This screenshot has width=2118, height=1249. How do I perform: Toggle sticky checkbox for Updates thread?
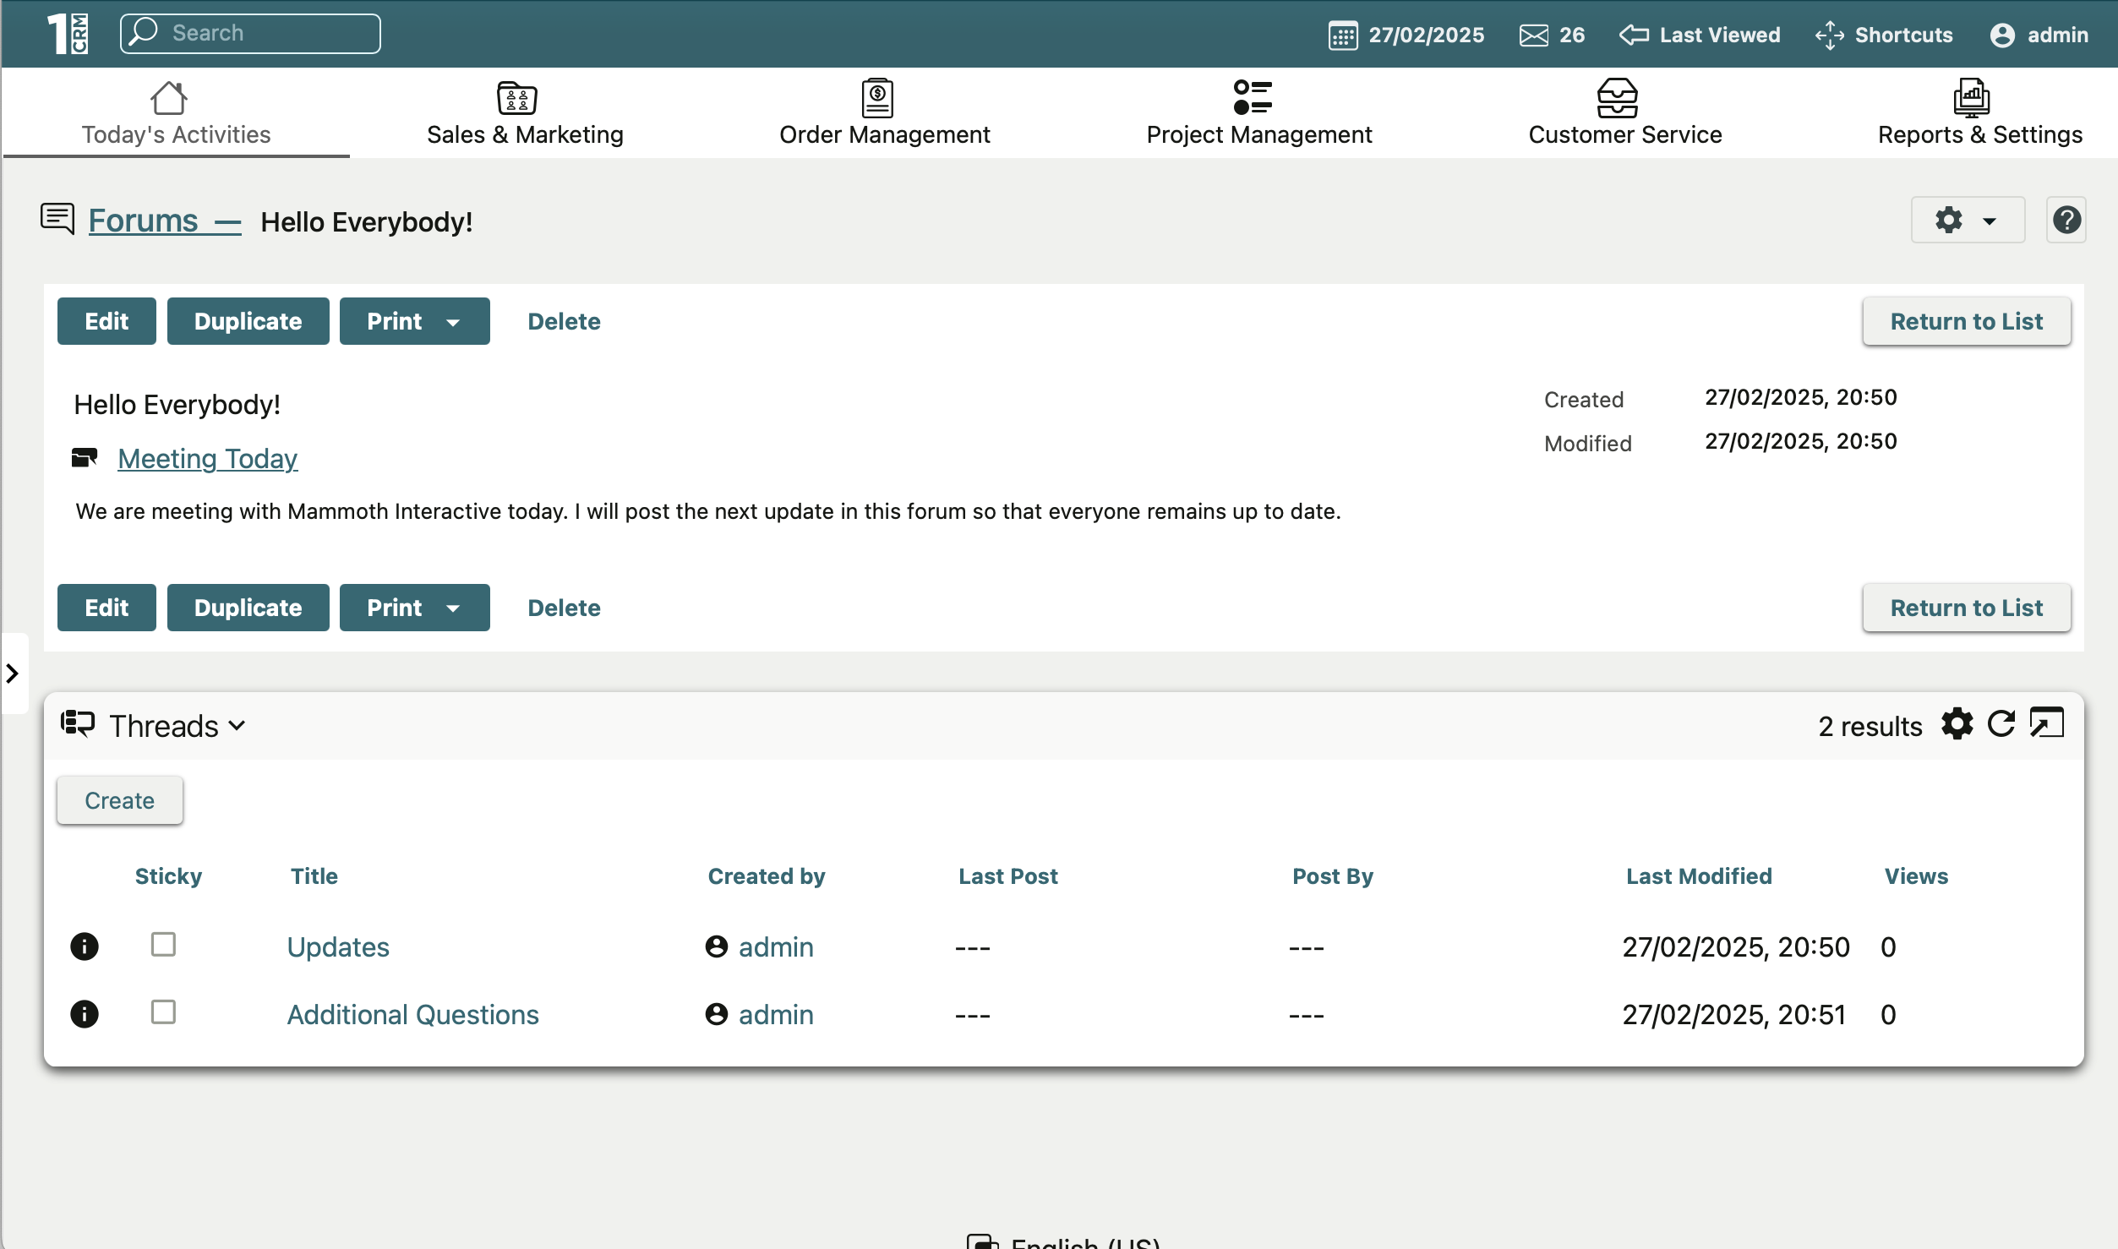tap(163, 944)
